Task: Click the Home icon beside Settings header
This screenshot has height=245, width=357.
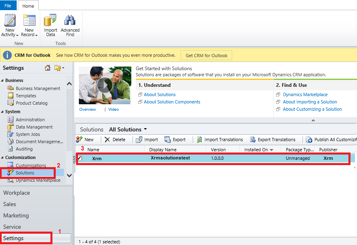Action: [x=48, y=68]
